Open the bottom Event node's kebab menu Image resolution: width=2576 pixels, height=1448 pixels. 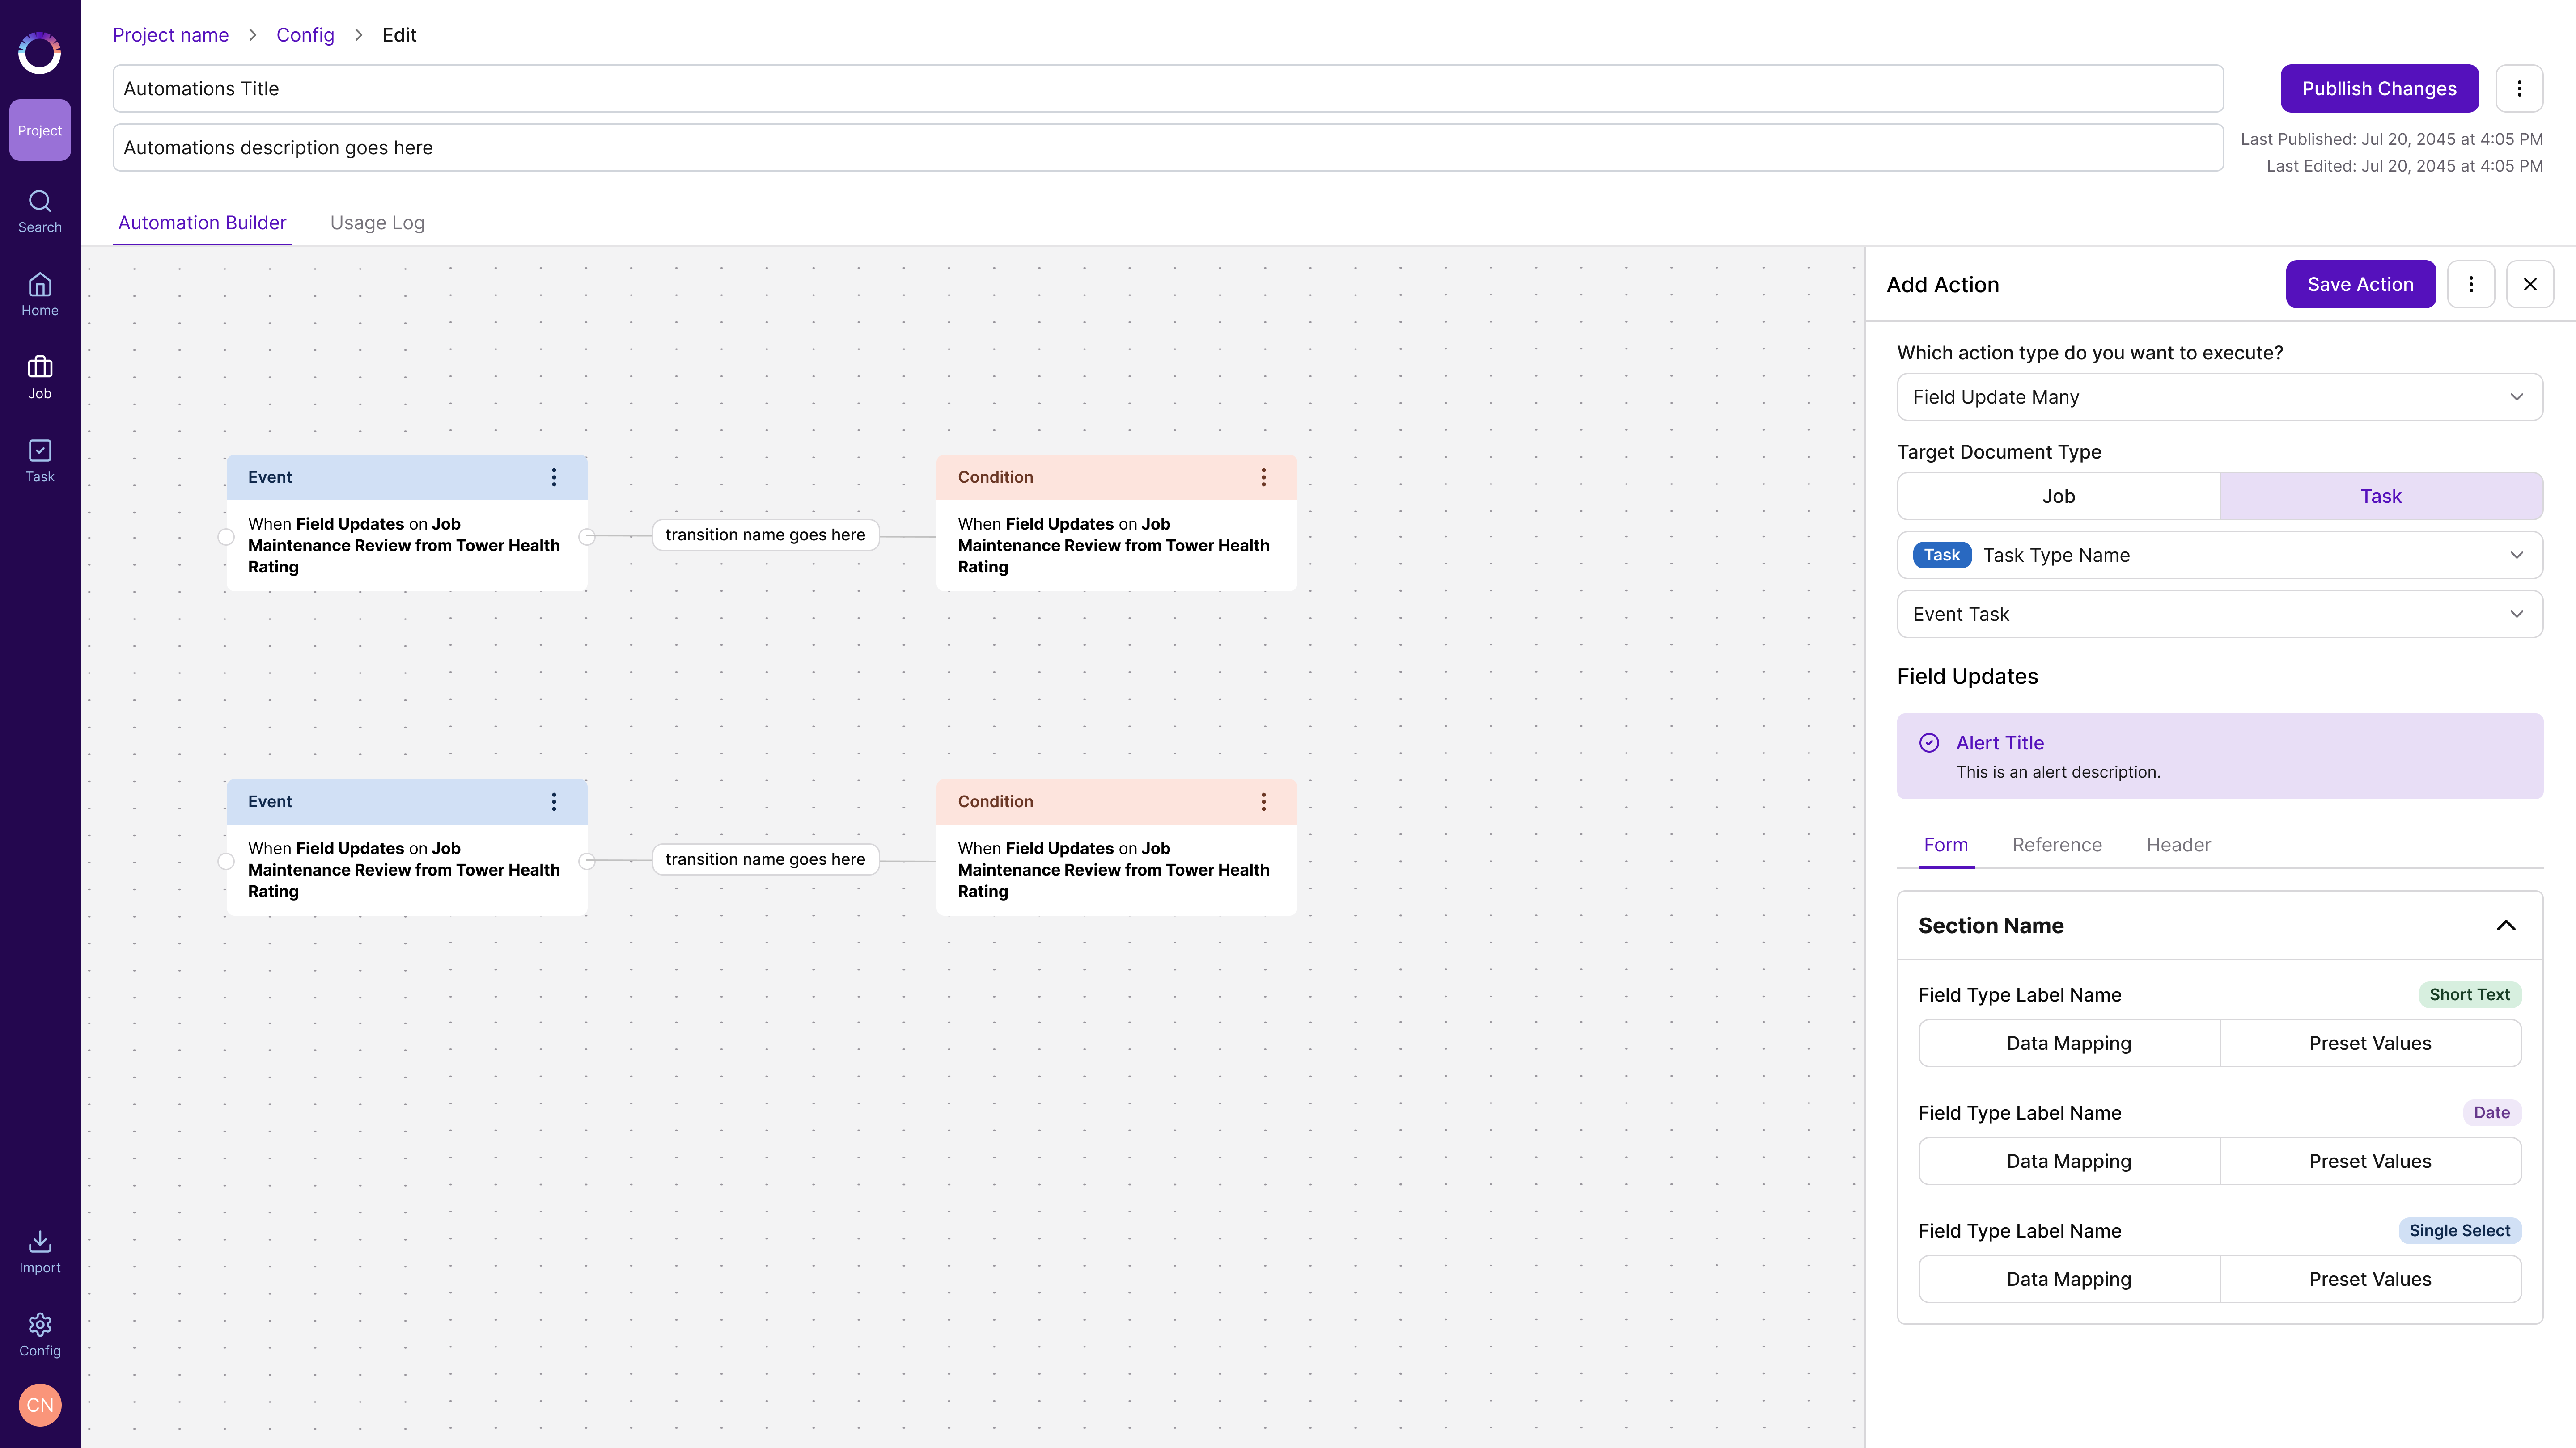(554, 801)
